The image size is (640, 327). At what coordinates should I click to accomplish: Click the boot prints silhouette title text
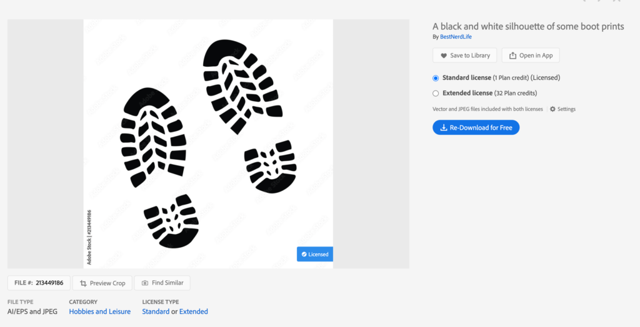coord(528,26)
